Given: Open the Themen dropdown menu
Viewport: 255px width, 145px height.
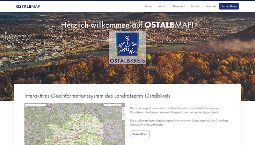Looking at the screenshot, I should (x=178, y=6).
